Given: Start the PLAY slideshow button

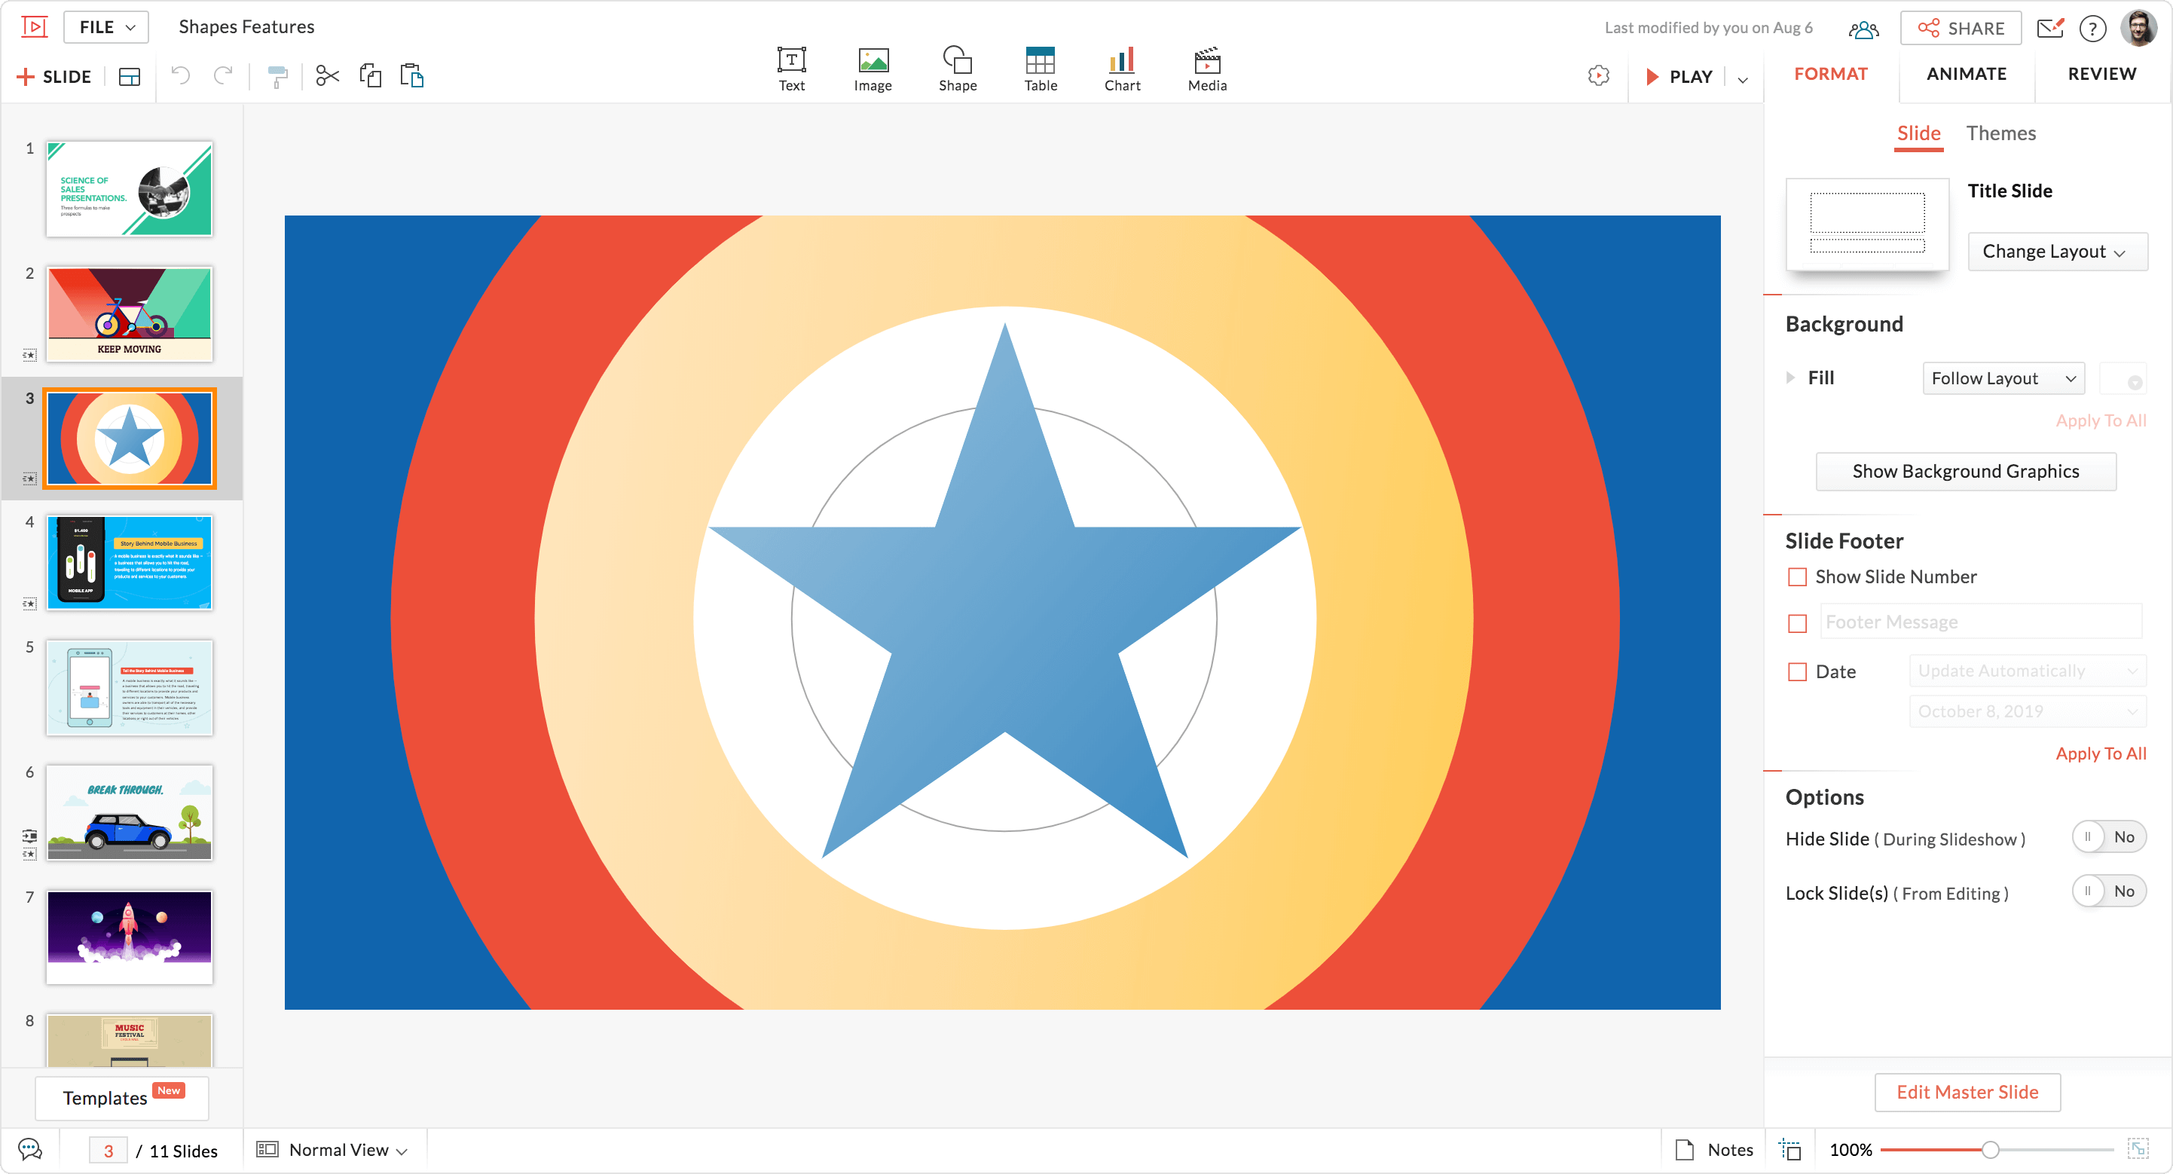Looking at the screenshot, I should 1679,77.
